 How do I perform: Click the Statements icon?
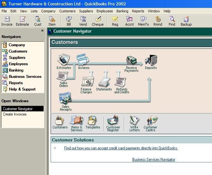[x=104, y=84]
